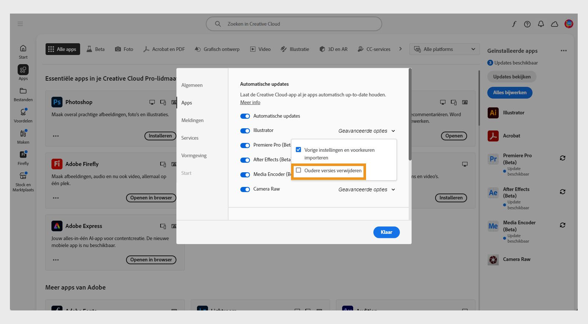Click Updates bekijken button

512,77
